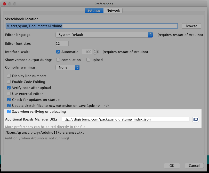This screenshot has height=173, width=209.
Task: Disable Check for updates on startup
Action: coord(9,100)
